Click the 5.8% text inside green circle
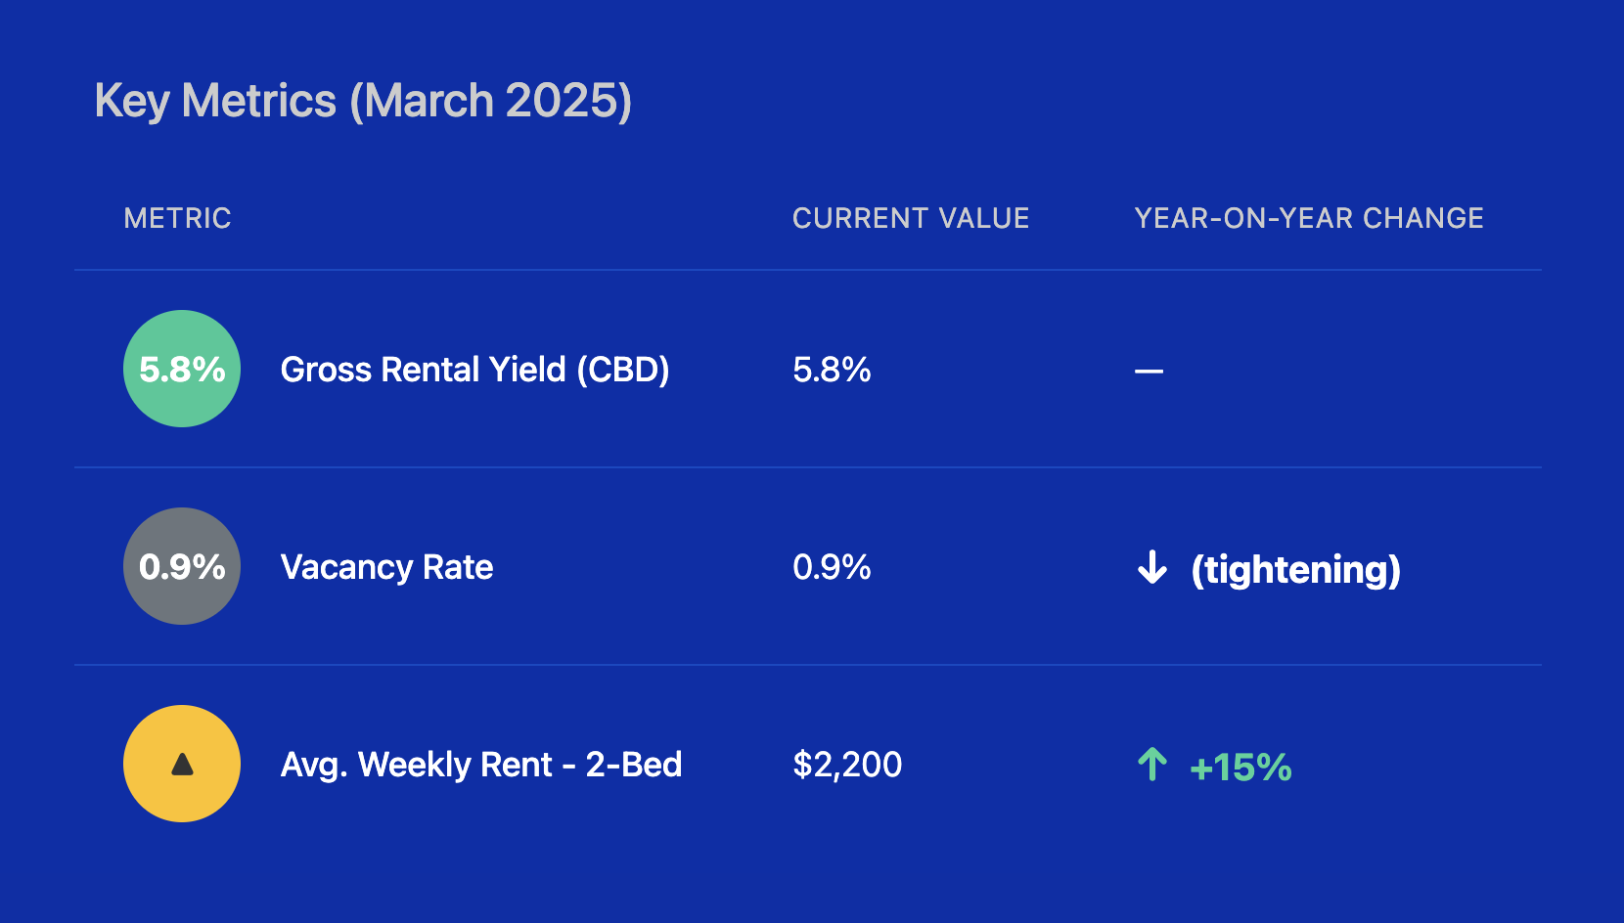The height and width of the screenshot is (923, 1624). (182, 370)
